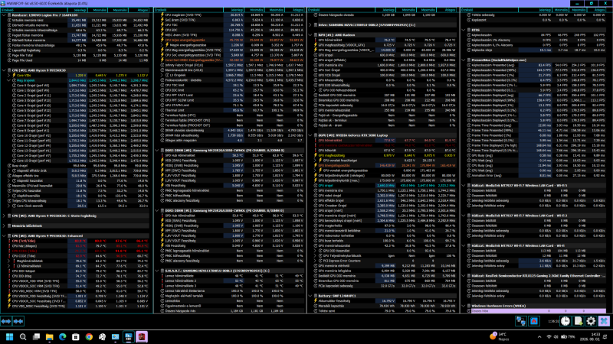Collapse the PresentMon sensor group

click(464, 60)
